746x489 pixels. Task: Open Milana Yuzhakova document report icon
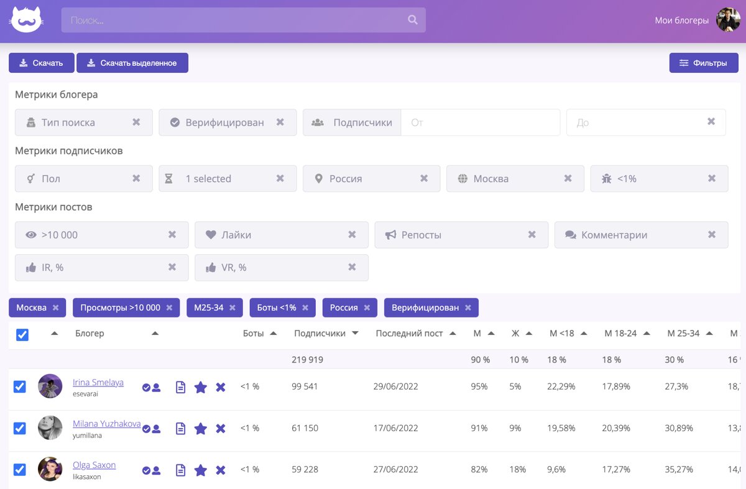tap(180, 429)
